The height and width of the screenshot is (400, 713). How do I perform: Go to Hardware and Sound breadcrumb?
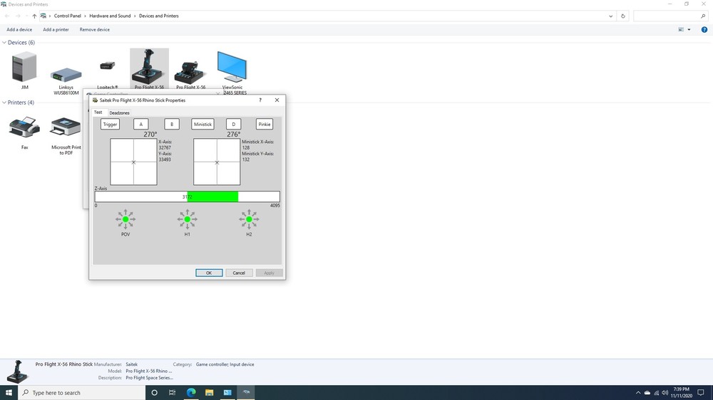click(x=110, y=16)
